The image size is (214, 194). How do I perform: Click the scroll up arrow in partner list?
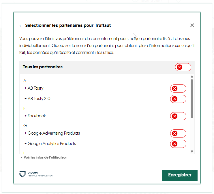click(x=192, y=77)
